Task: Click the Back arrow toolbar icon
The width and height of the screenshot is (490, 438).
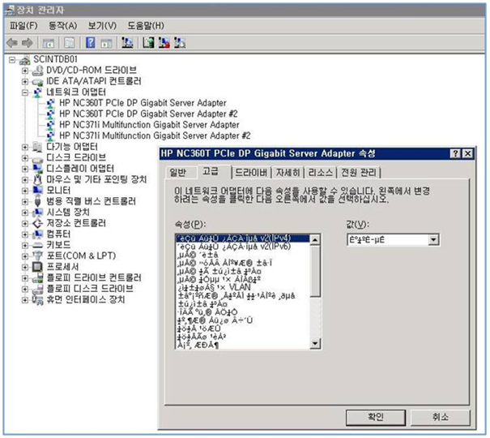Action: [x=12, y=43]
